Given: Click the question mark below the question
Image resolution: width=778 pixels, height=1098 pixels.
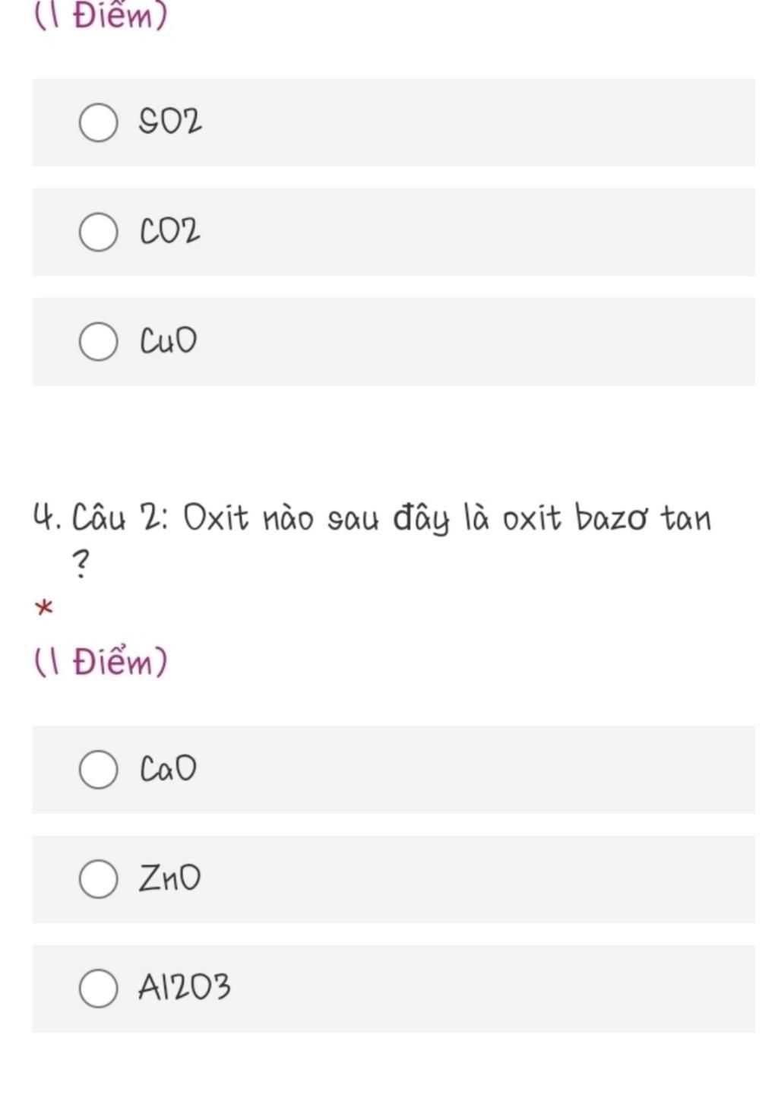Looking at the screenshot, I should [x=80, y=563].
